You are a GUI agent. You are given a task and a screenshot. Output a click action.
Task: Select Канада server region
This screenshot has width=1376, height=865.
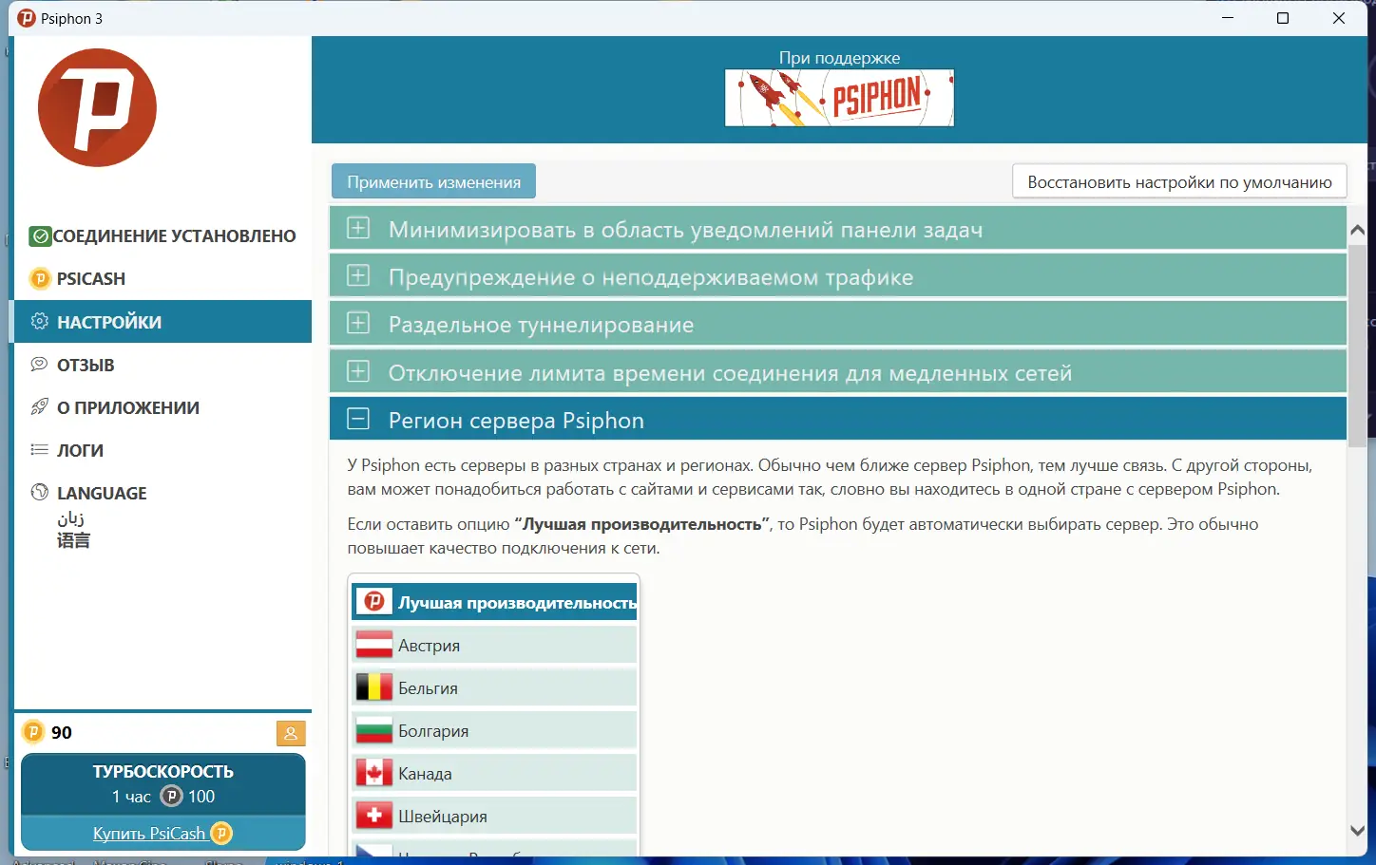[494, 773]
